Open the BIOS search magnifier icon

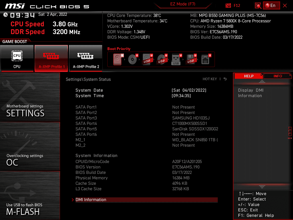coord(258,6)
